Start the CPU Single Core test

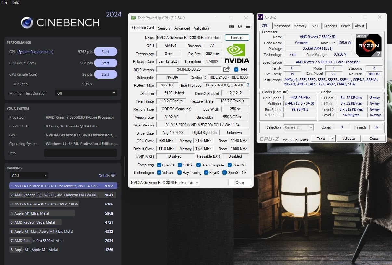point(106,74)
